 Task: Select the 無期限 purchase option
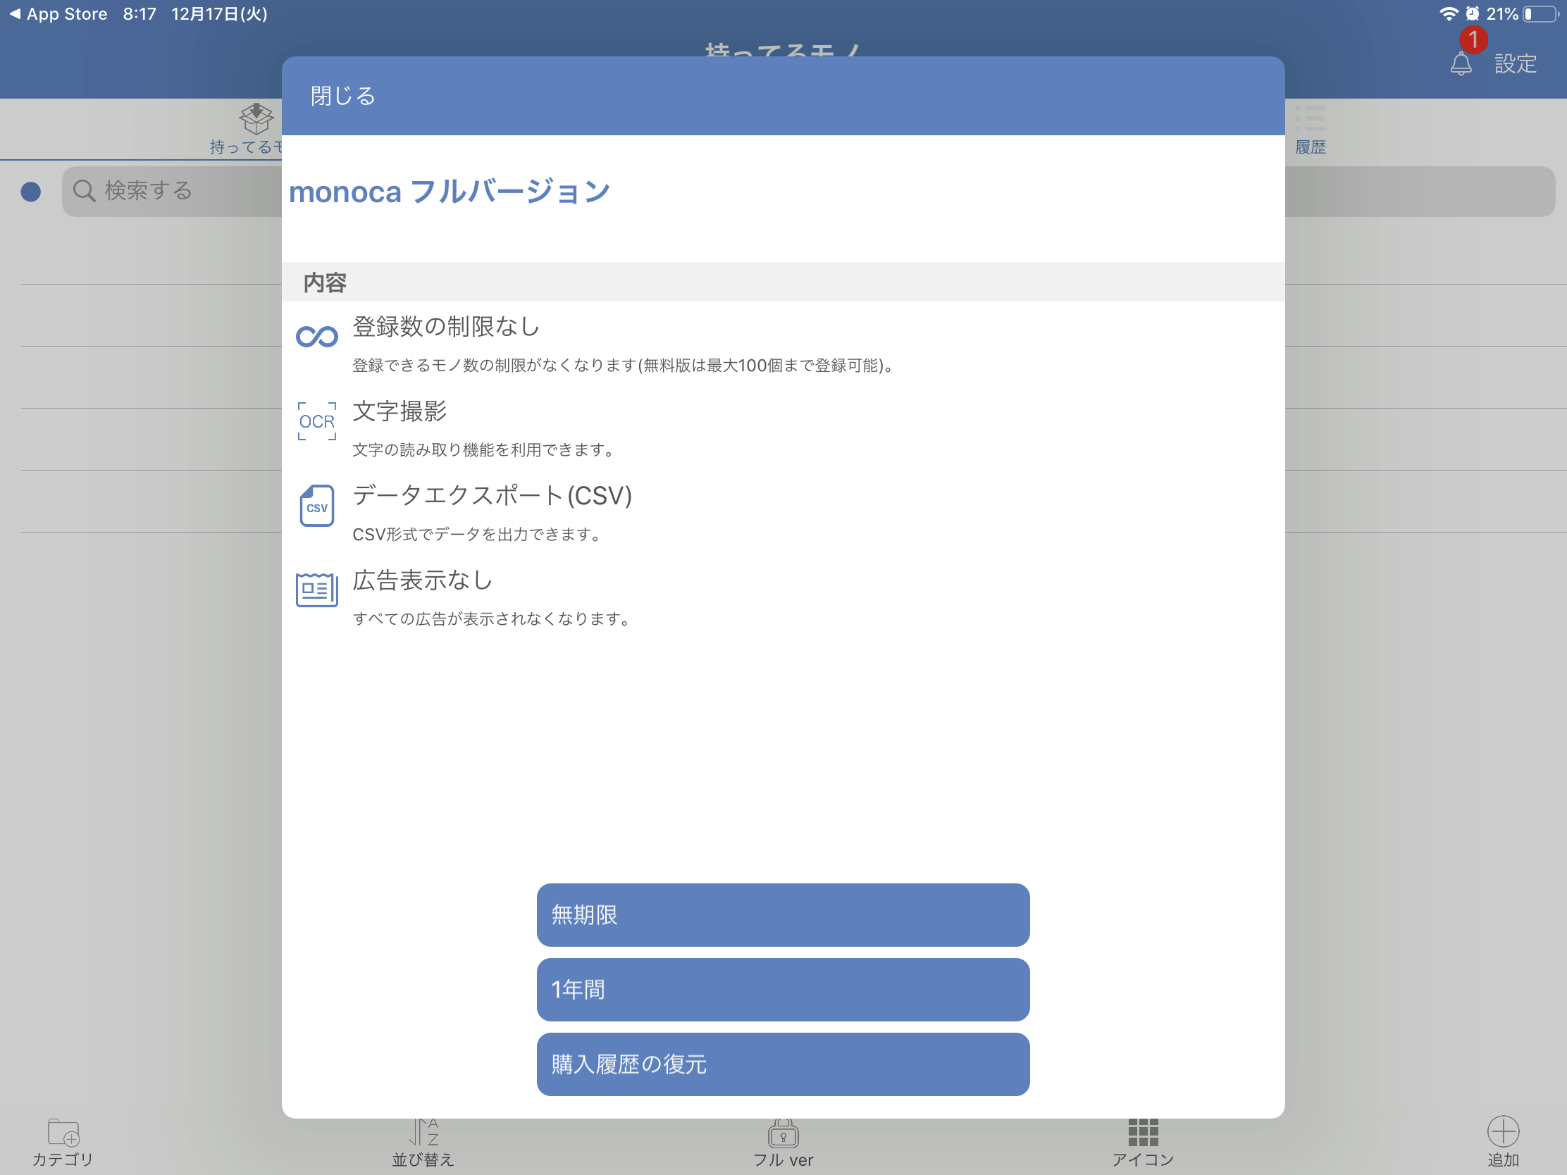(x=783, y=914)
